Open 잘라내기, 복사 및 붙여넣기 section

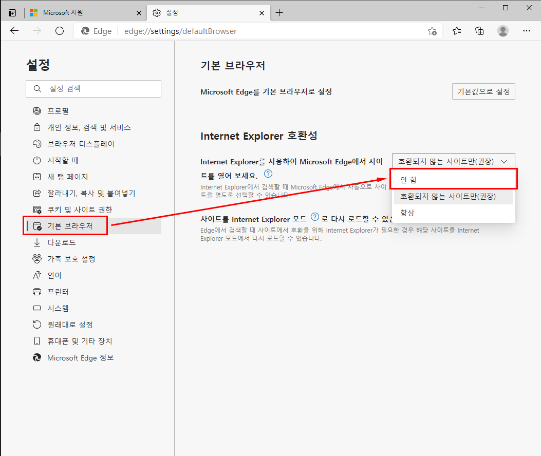(x=94, y=193)
